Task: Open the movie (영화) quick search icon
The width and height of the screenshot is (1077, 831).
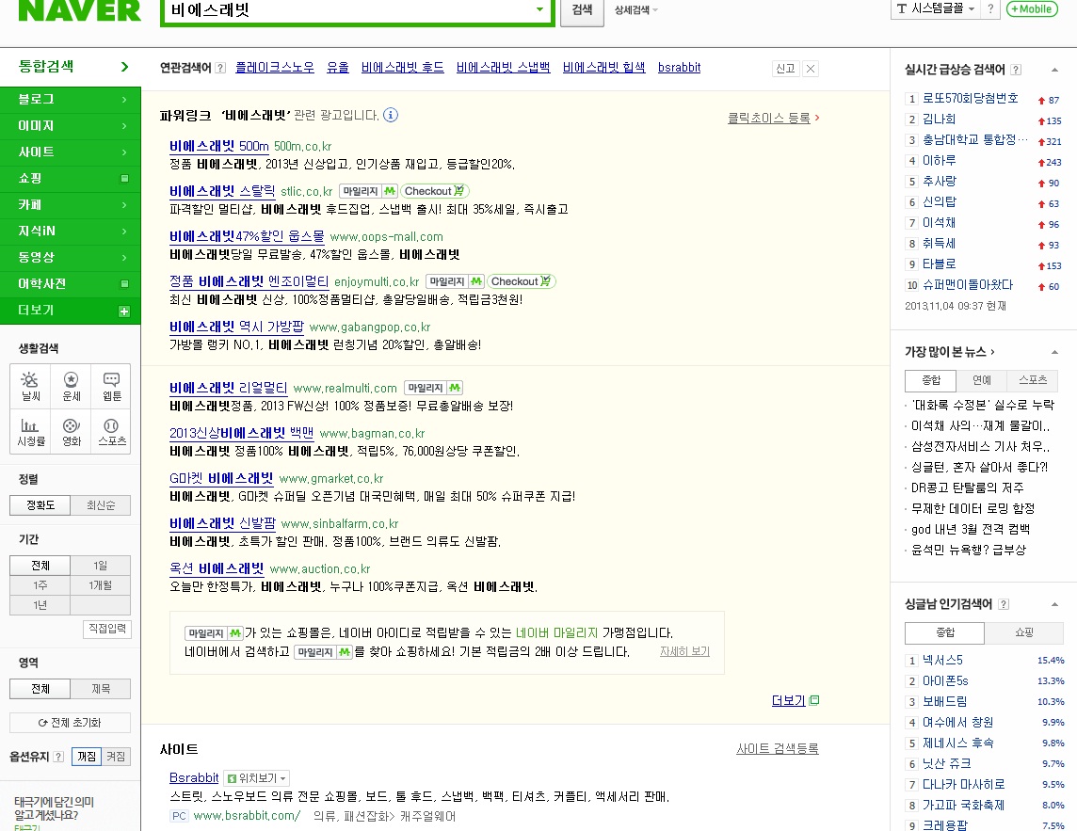Action: (x=71, y=432)
